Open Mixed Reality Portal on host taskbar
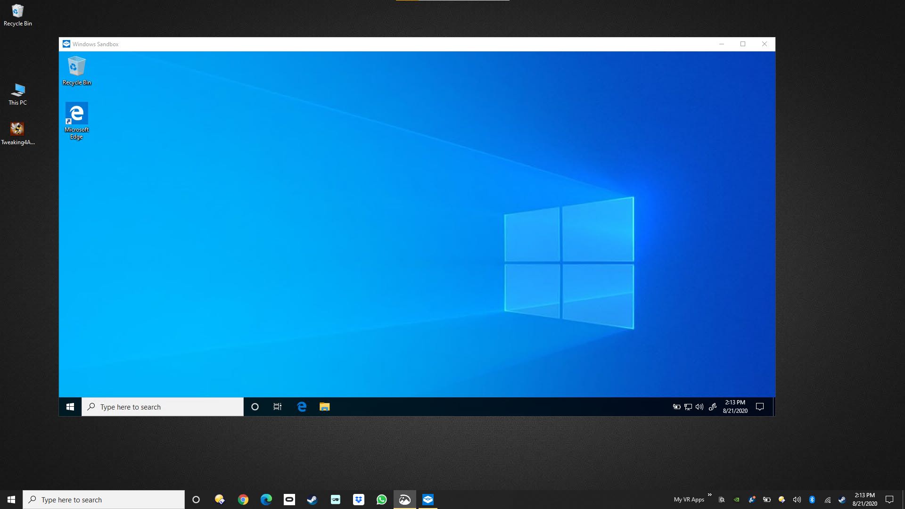The height and width of the screenshot is (509, 905). pos(335,500)
